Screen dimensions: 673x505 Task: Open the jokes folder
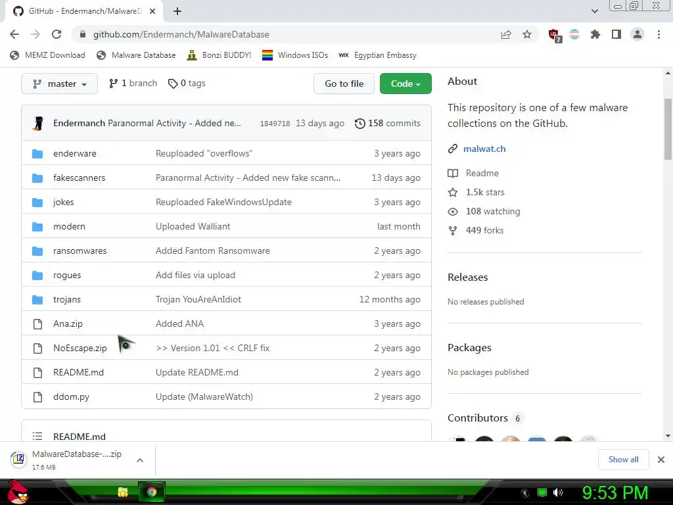64,202
